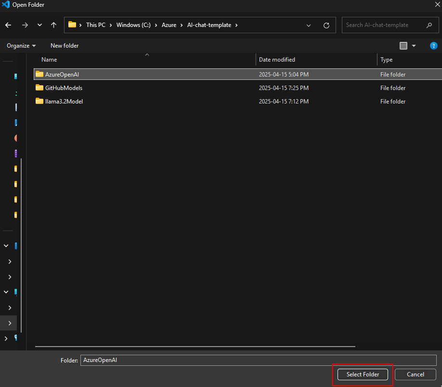442x387 pixels.
Task: Select the llama3.2Model folder name
Action: tap(64, 102)
